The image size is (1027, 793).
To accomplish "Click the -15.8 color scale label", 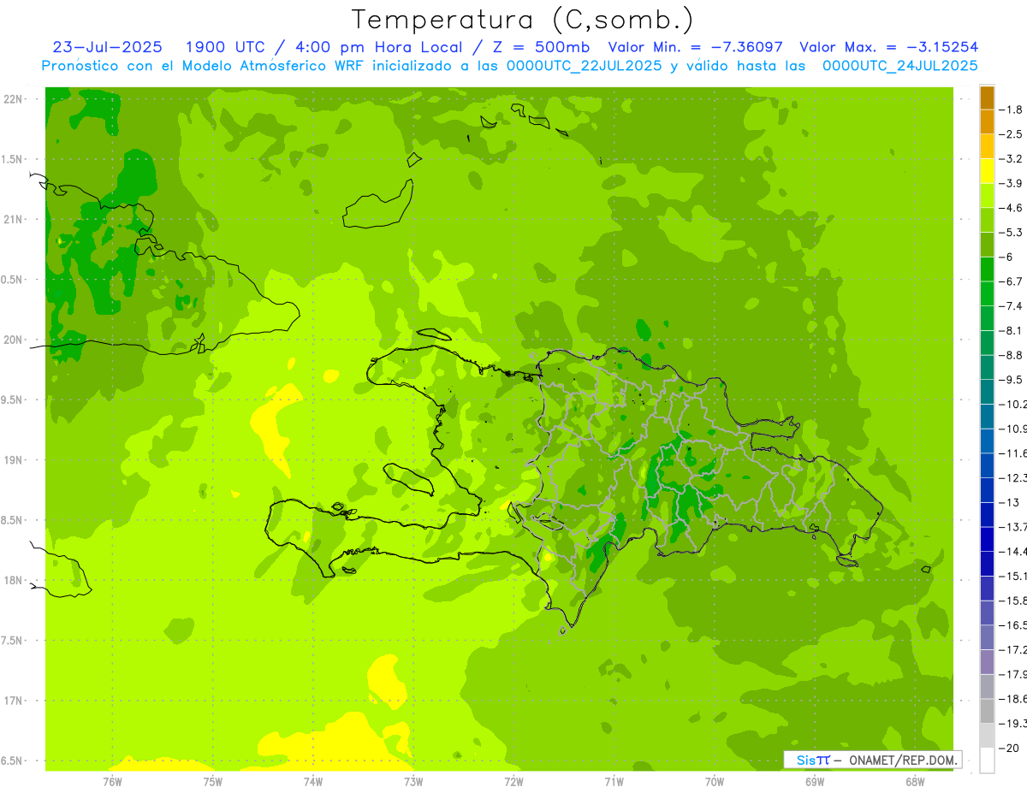I will pos(1013,601).
